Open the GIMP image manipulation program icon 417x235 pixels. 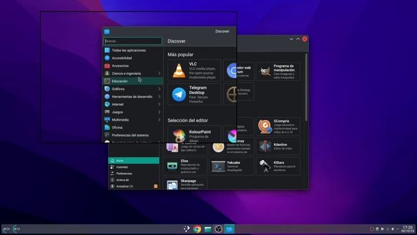[x=265, y=71]
